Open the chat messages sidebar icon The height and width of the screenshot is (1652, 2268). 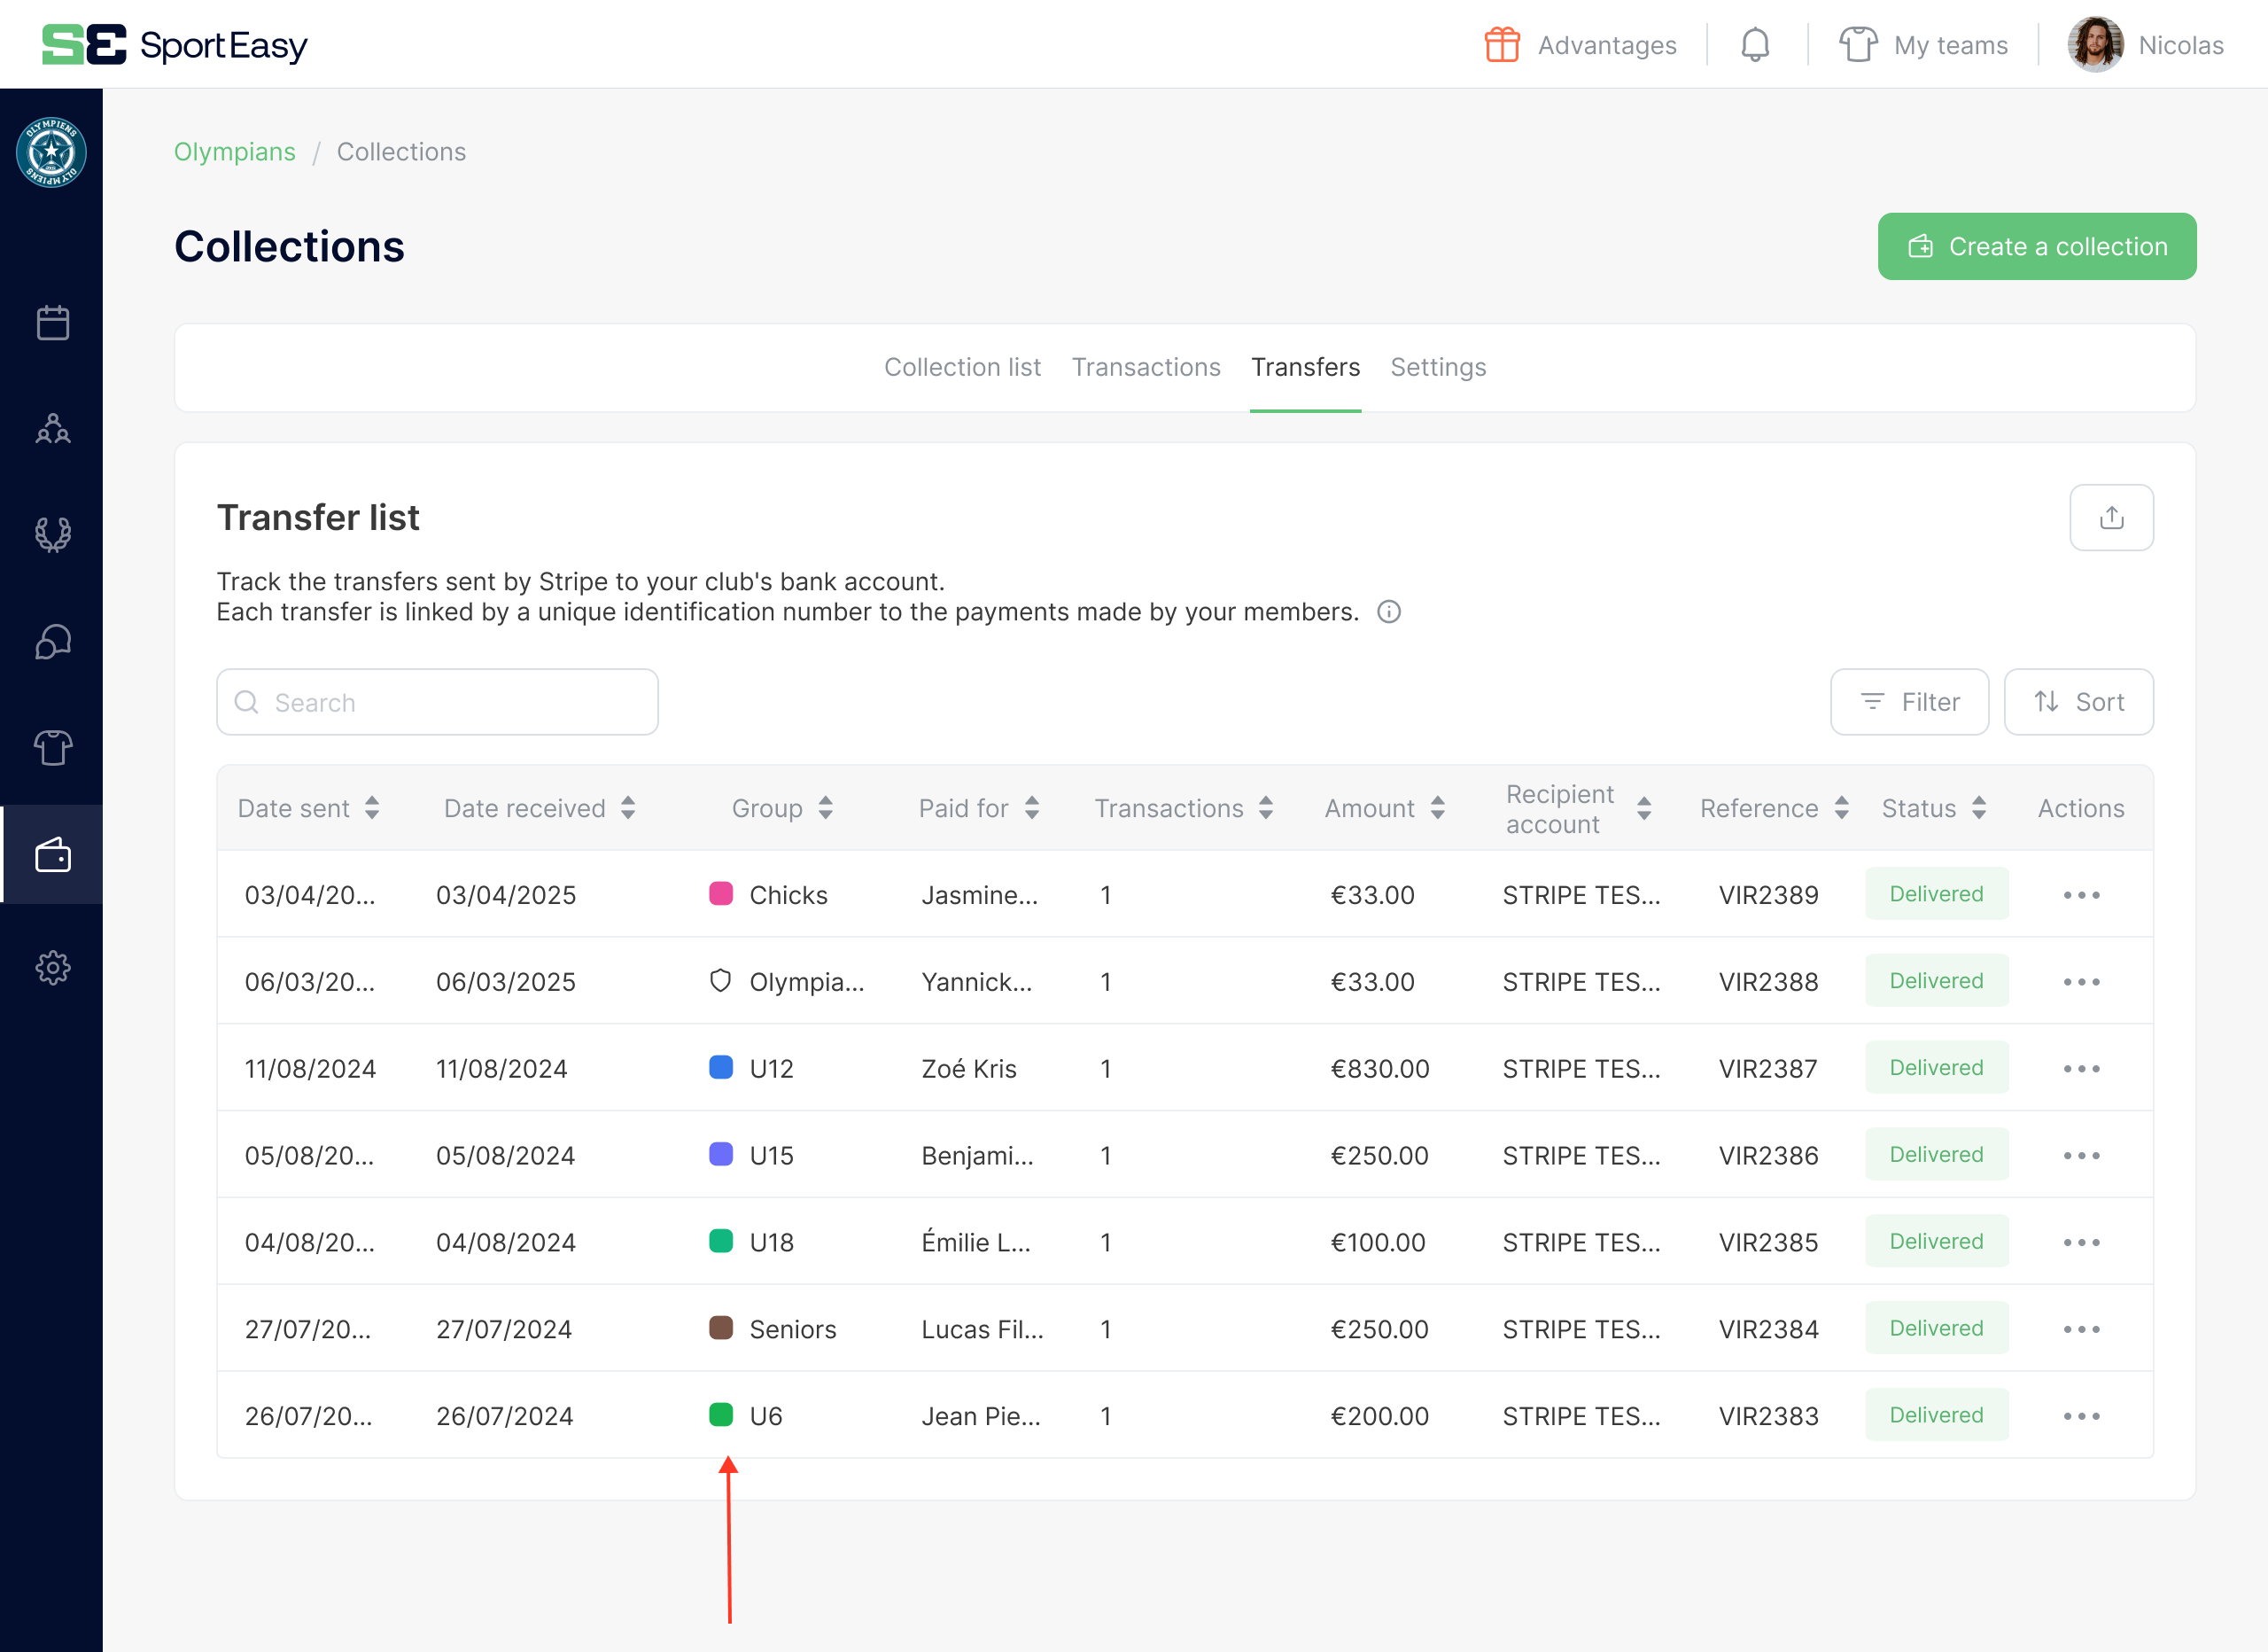coord(52,642)
